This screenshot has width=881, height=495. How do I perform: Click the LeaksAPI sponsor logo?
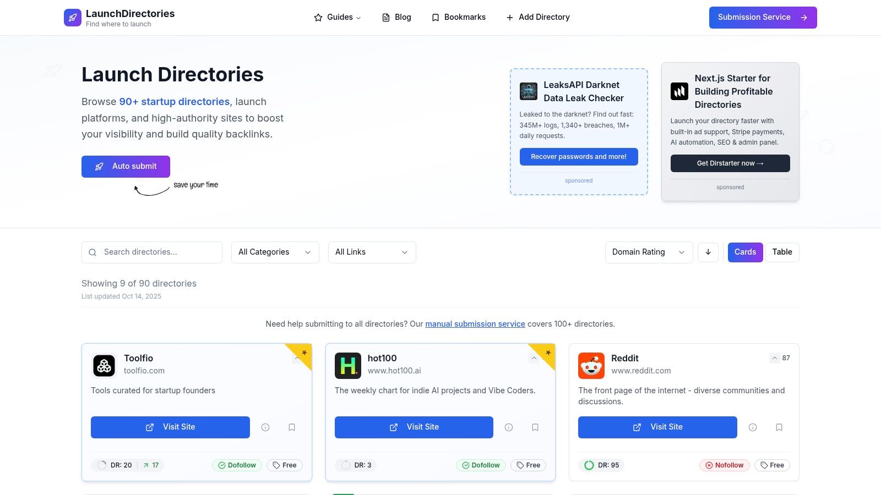coord(528,91)
